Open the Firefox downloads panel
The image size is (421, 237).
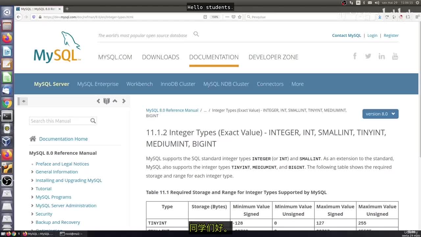point(380,17)
